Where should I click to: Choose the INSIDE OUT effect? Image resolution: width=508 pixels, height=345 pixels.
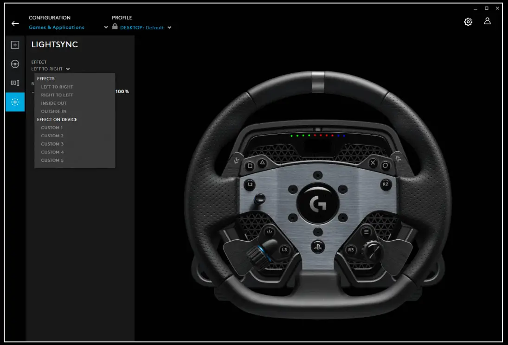click(x=53, y=103)
